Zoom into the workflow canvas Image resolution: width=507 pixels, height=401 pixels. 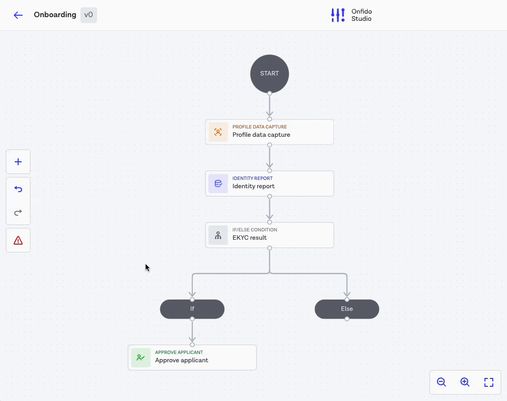(x=465, y=382)
